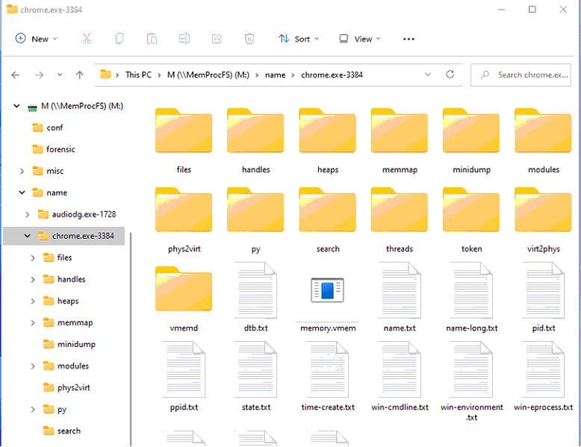Viewport: 581px width, 447px height.
Task: Navigate up one folder level
Action: [x=80, y=75]
